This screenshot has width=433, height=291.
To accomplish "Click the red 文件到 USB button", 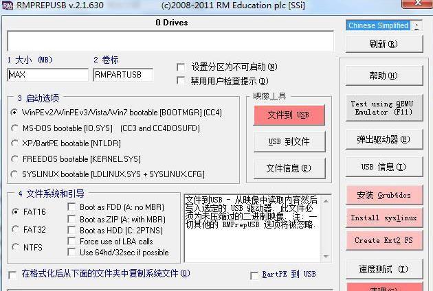I will [x=289, y=115].
